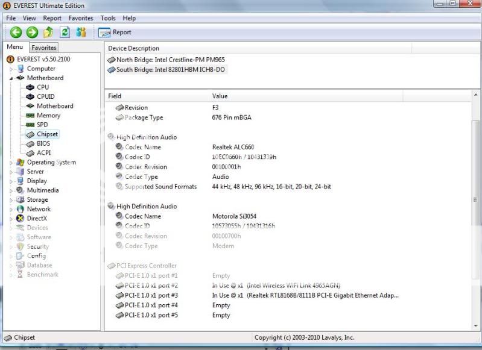Select the CPUID item in the tree
The image size is (482, 350).
pyautogui.click(x=45, y=96)
